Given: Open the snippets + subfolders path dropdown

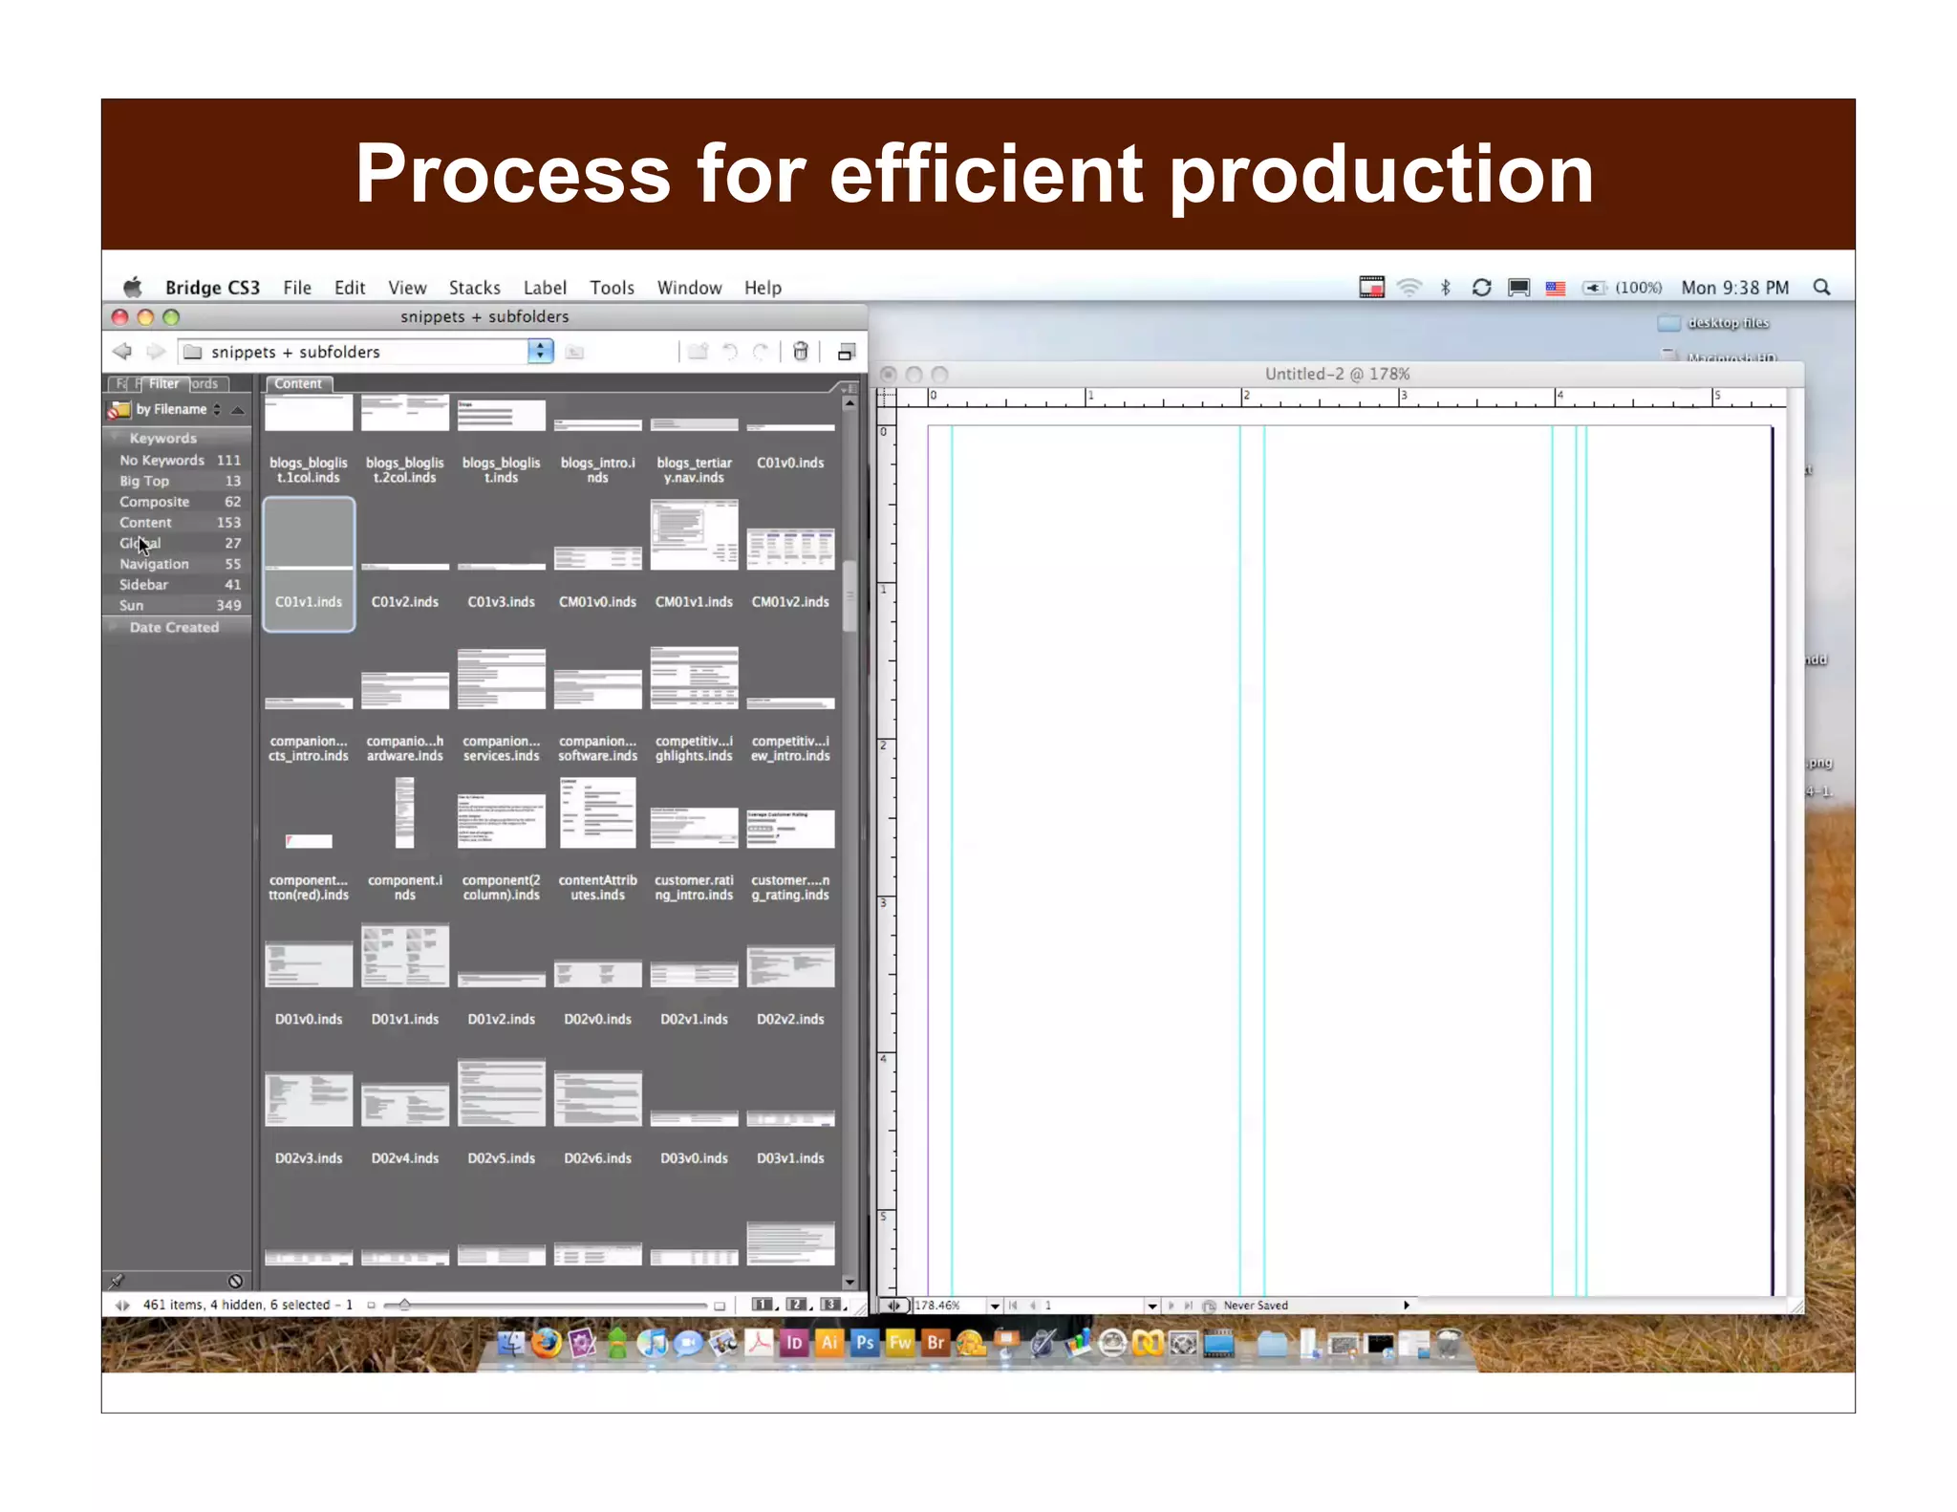Looking at the screenshot, I should [x=540, y=352].
